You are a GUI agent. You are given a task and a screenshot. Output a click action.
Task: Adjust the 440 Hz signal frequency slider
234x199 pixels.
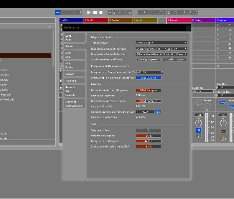coord(148,141)
